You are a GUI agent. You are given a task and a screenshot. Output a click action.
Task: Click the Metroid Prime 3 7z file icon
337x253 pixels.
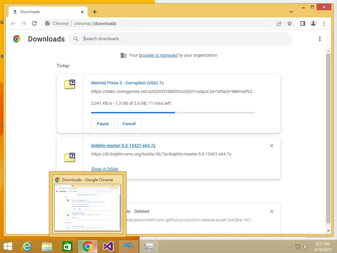(70, 84)
